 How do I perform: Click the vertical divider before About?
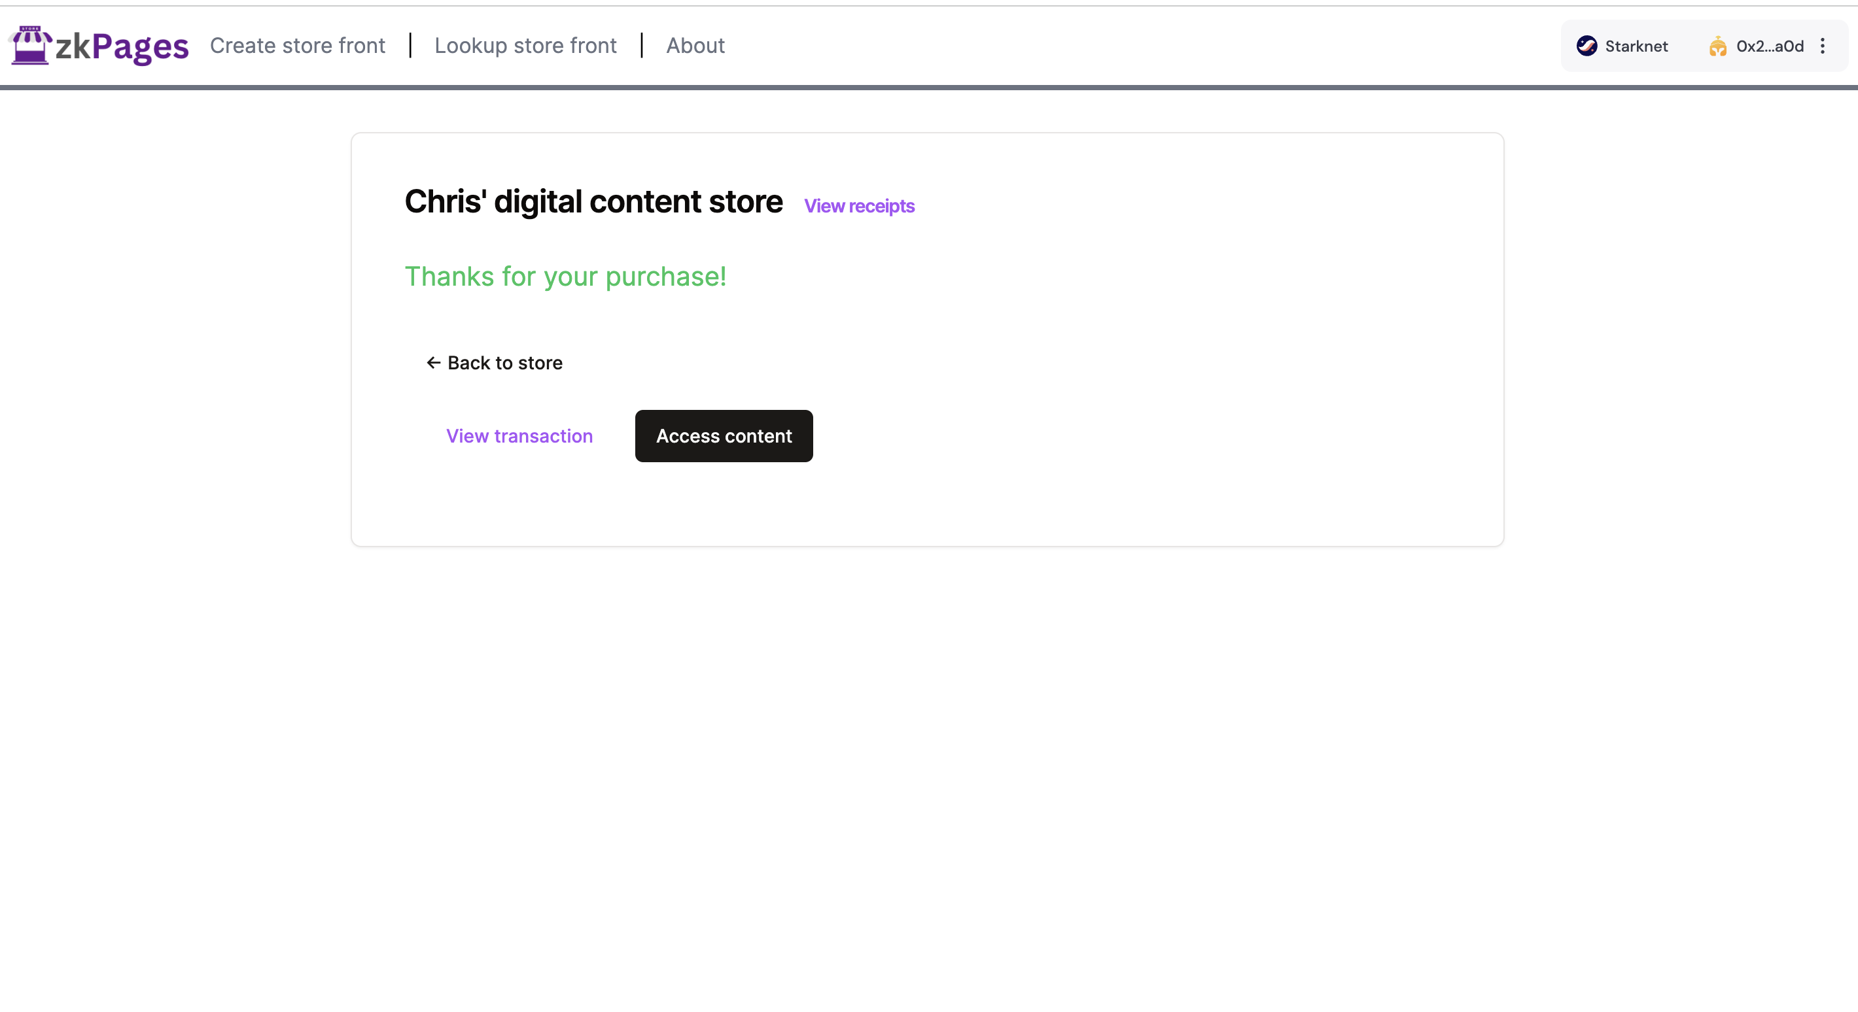tap(641, 45)
